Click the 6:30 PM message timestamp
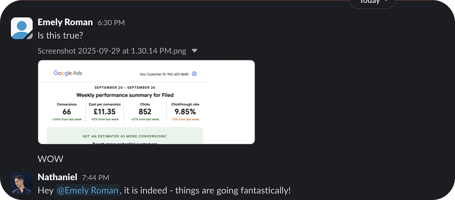 coord(111,23)
